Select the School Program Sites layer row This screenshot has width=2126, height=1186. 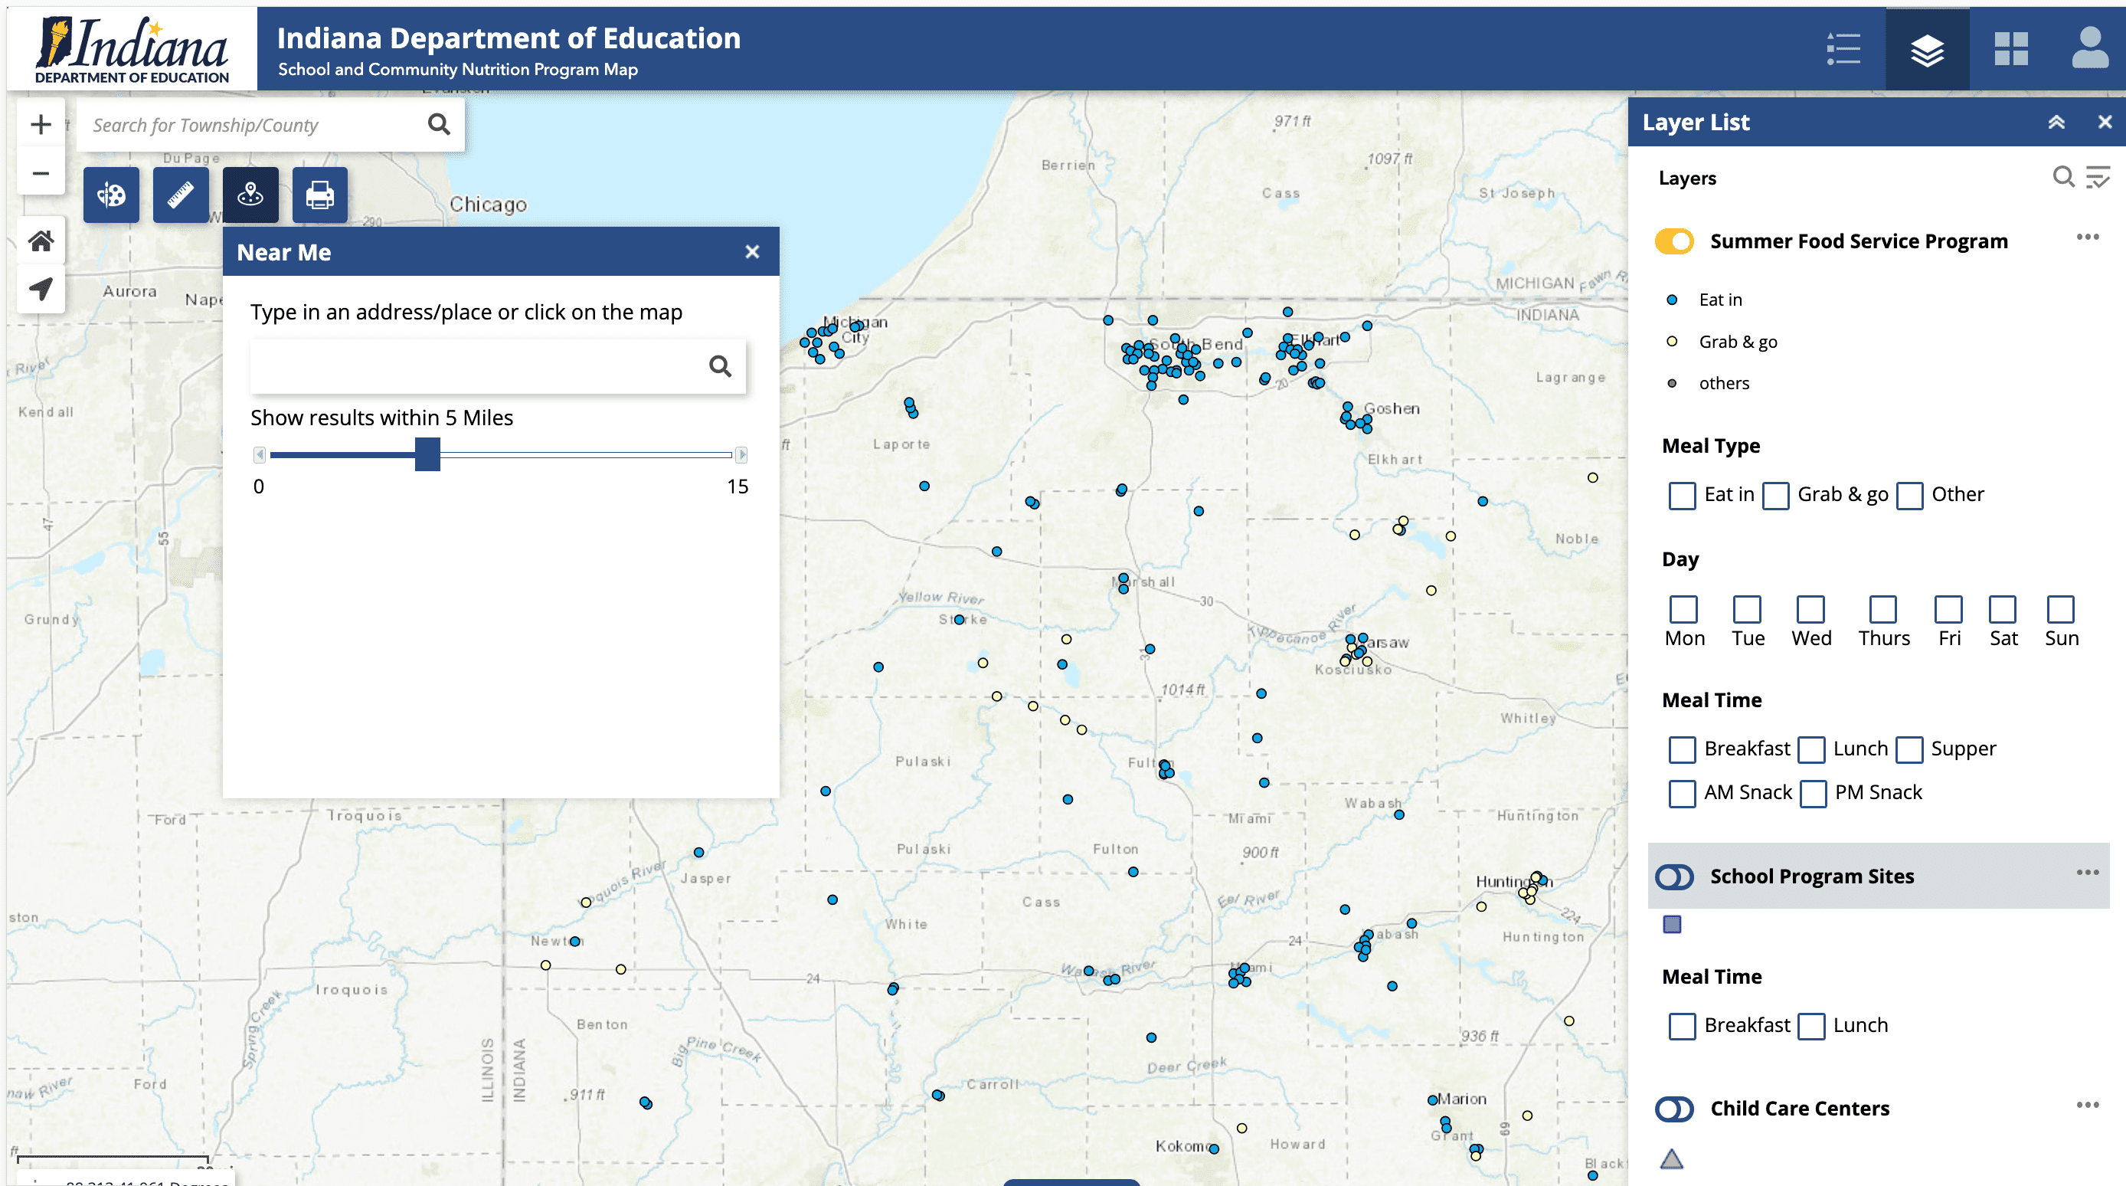(x=1879, y=876)
